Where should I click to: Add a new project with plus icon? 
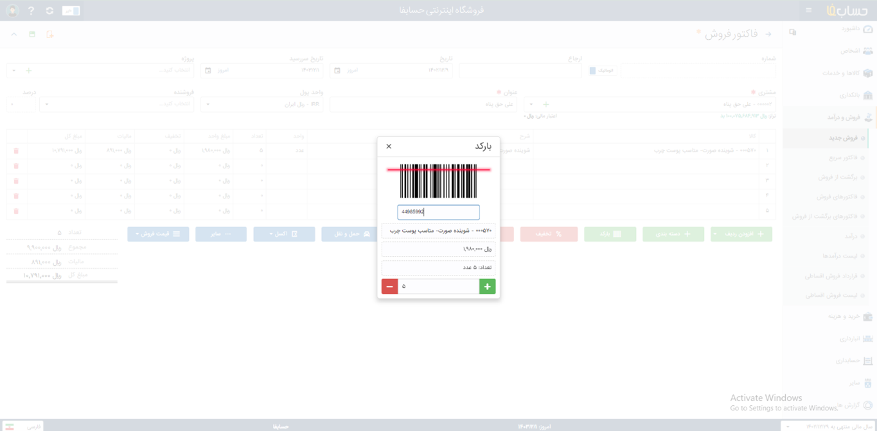click(28, 70)
